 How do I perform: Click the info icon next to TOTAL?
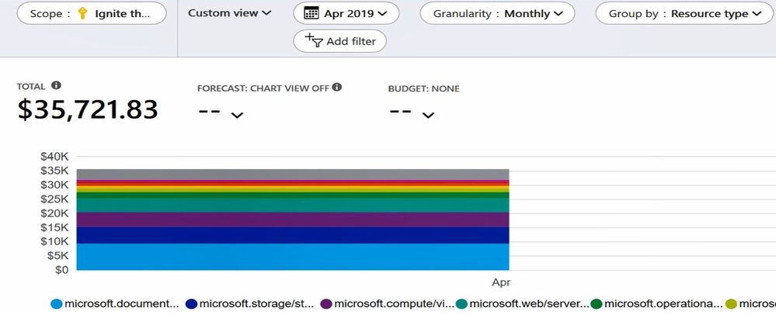[x=56, y=86]
